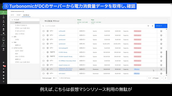172x96 pixels.
Task: Click the sidebar icon above the red-badged notification icon
Action: tap(3, 62)
